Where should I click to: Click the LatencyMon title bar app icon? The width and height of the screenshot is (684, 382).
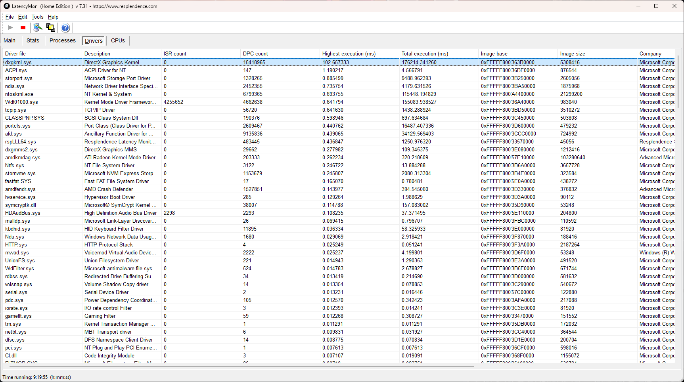point(7,6)
